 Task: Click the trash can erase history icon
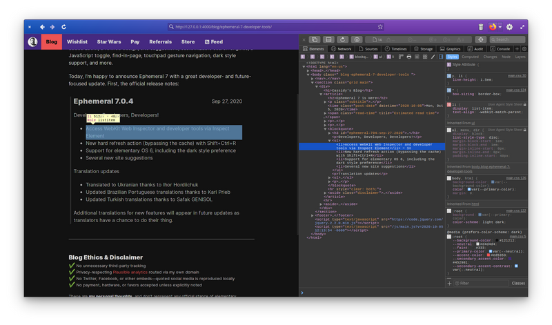(481, 27)
